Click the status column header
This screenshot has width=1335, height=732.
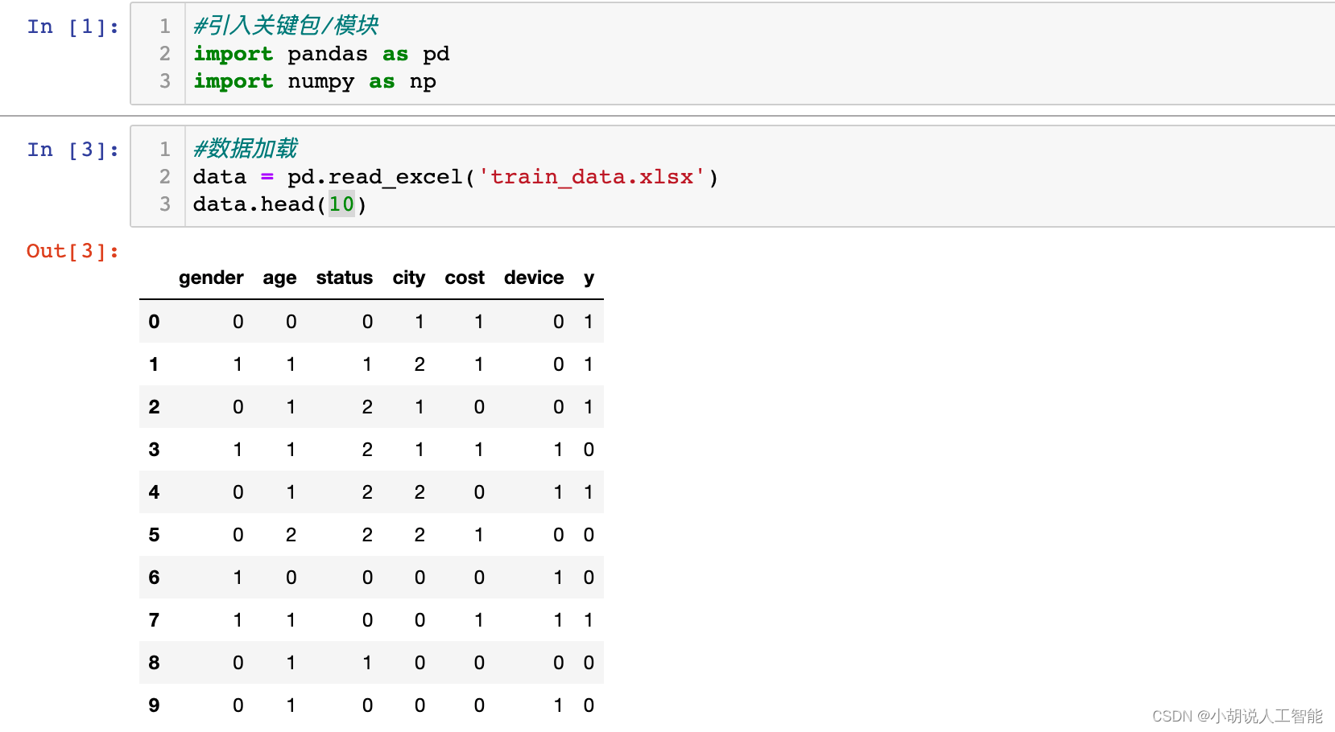tap(345, 278)
